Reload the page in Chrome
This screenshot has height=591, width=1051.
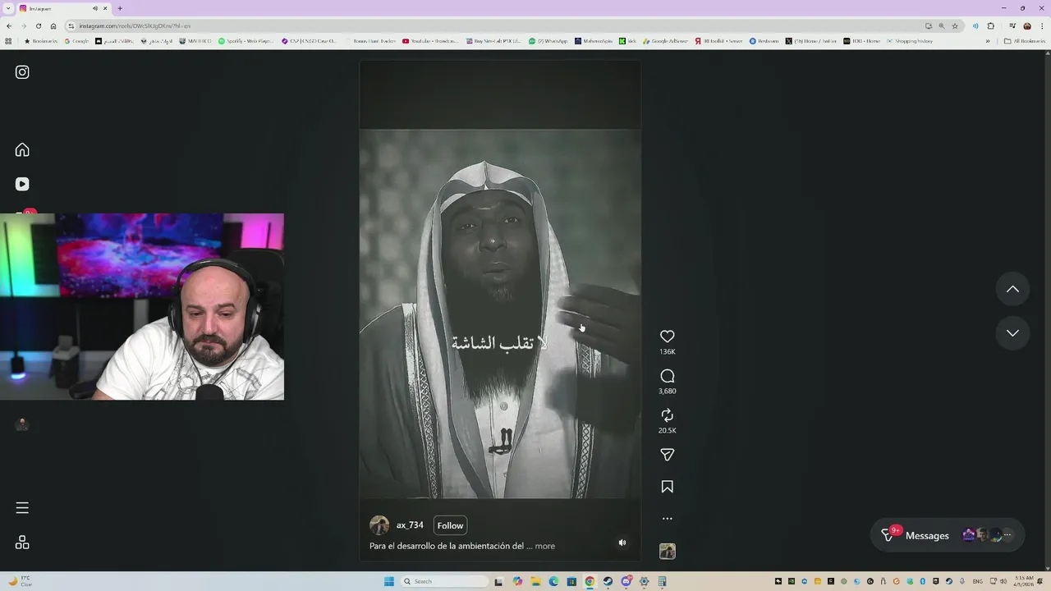point(38,25)
